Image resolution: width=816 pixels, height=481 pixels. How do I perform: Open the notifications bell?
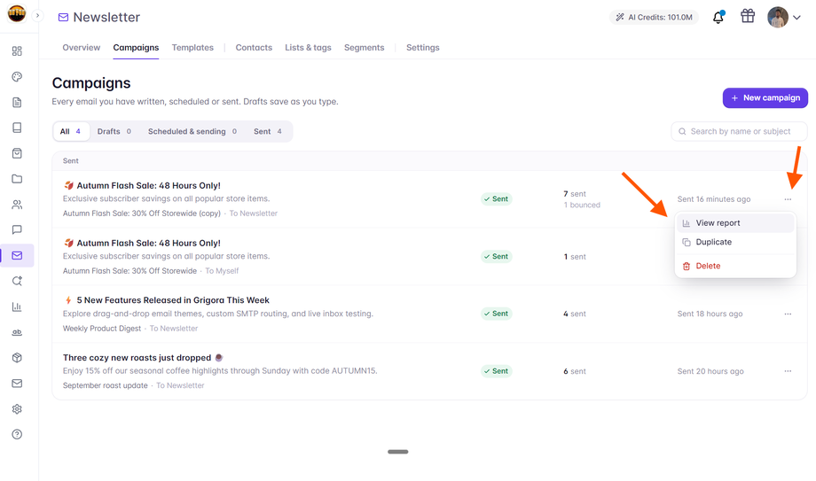718,17
